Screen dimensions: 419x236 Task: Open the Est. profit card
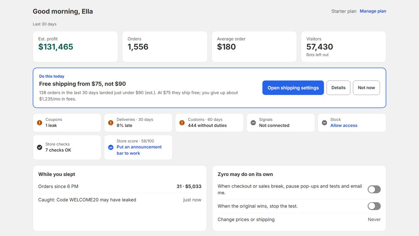(x=75, y=47)
